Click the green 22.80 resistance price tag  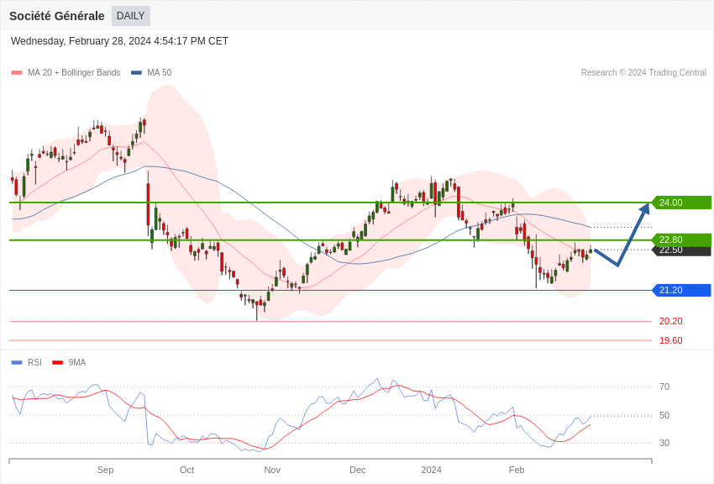pos(681,239)
